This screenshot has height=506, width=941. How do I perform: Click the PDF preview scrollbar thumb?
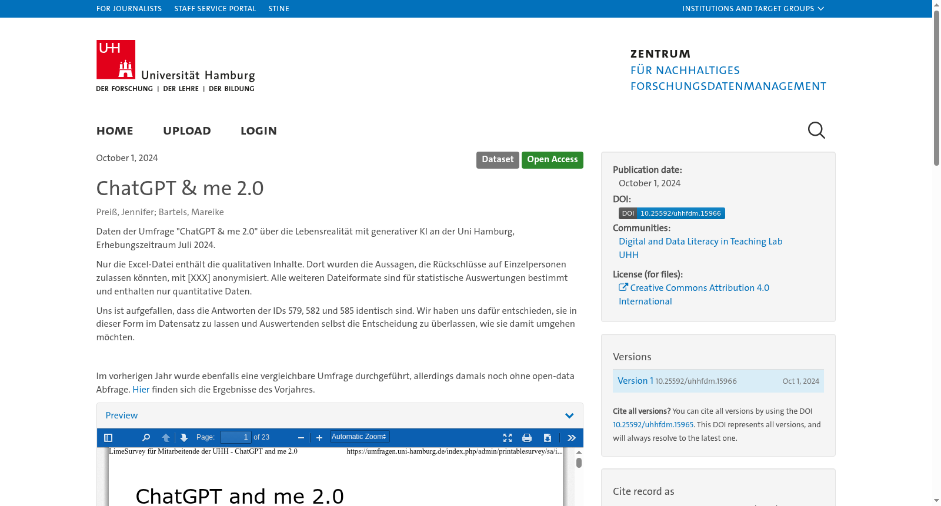click(579, 463)
